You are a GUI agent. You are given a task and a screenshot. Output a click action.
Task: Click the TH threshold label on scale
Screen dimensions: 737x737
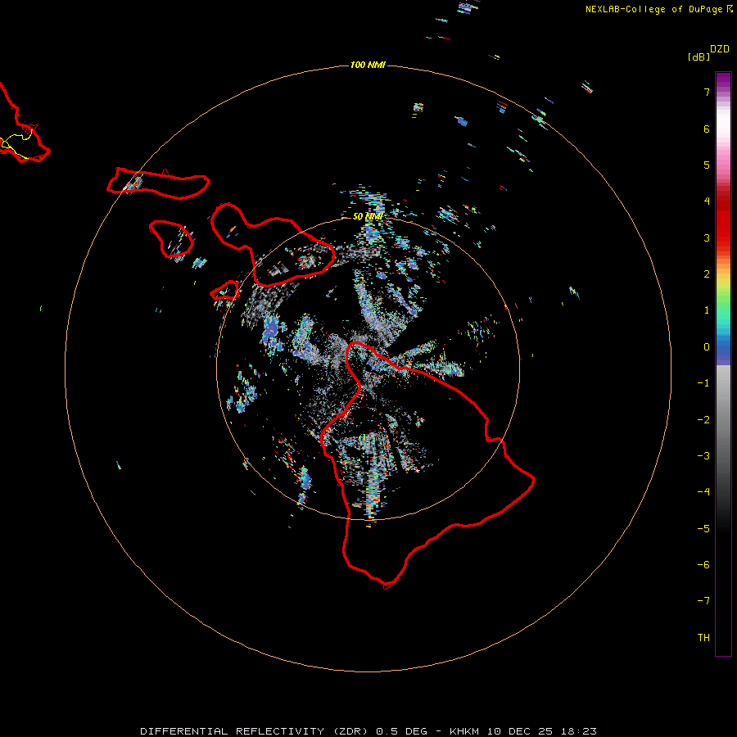click(x=703, y=638)
